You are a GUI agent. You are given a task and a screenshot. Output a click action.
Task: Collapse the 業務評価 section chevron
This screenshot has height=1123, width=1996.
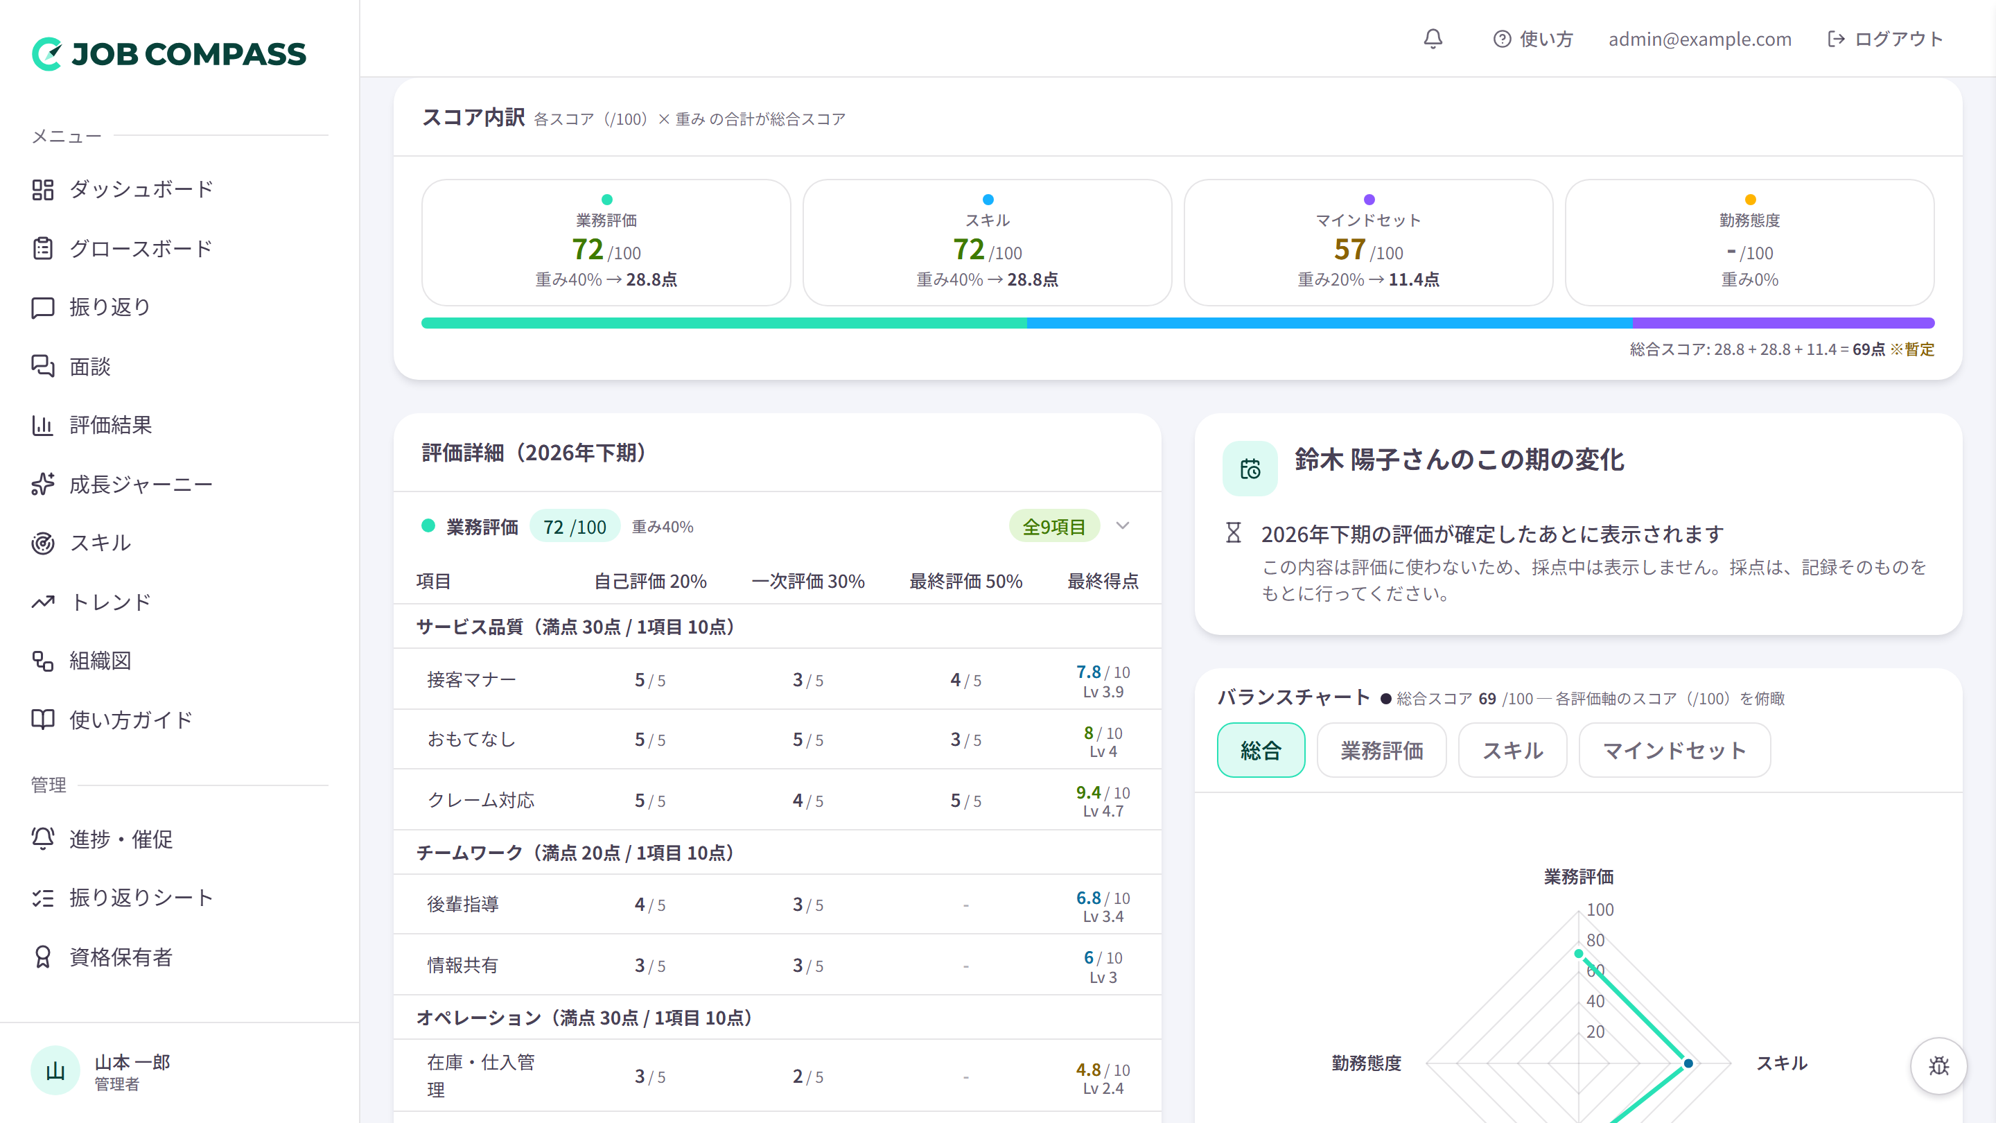(x=1123, y=526)
